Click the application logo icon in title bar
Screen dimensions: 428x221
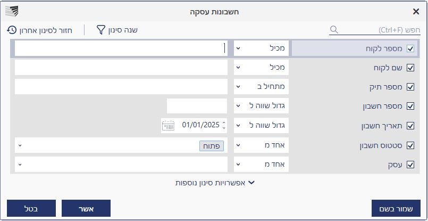(12, 11)
